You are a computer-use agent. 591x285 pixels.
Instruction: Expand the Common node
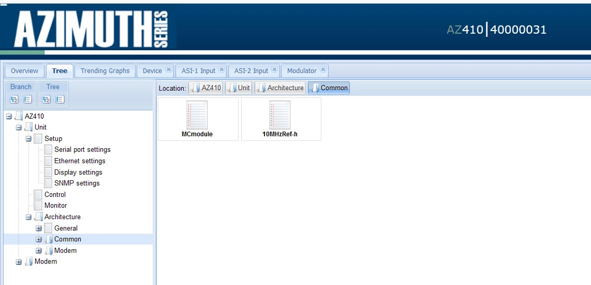(x=38, y=239)
